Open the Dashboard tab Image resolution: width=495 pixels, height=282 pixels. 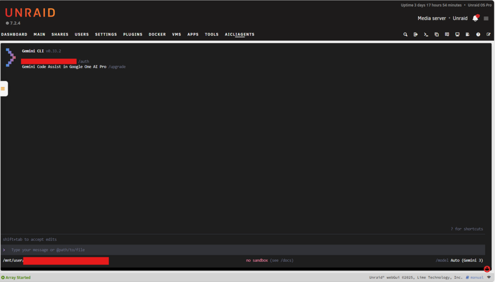pos(14,35)
